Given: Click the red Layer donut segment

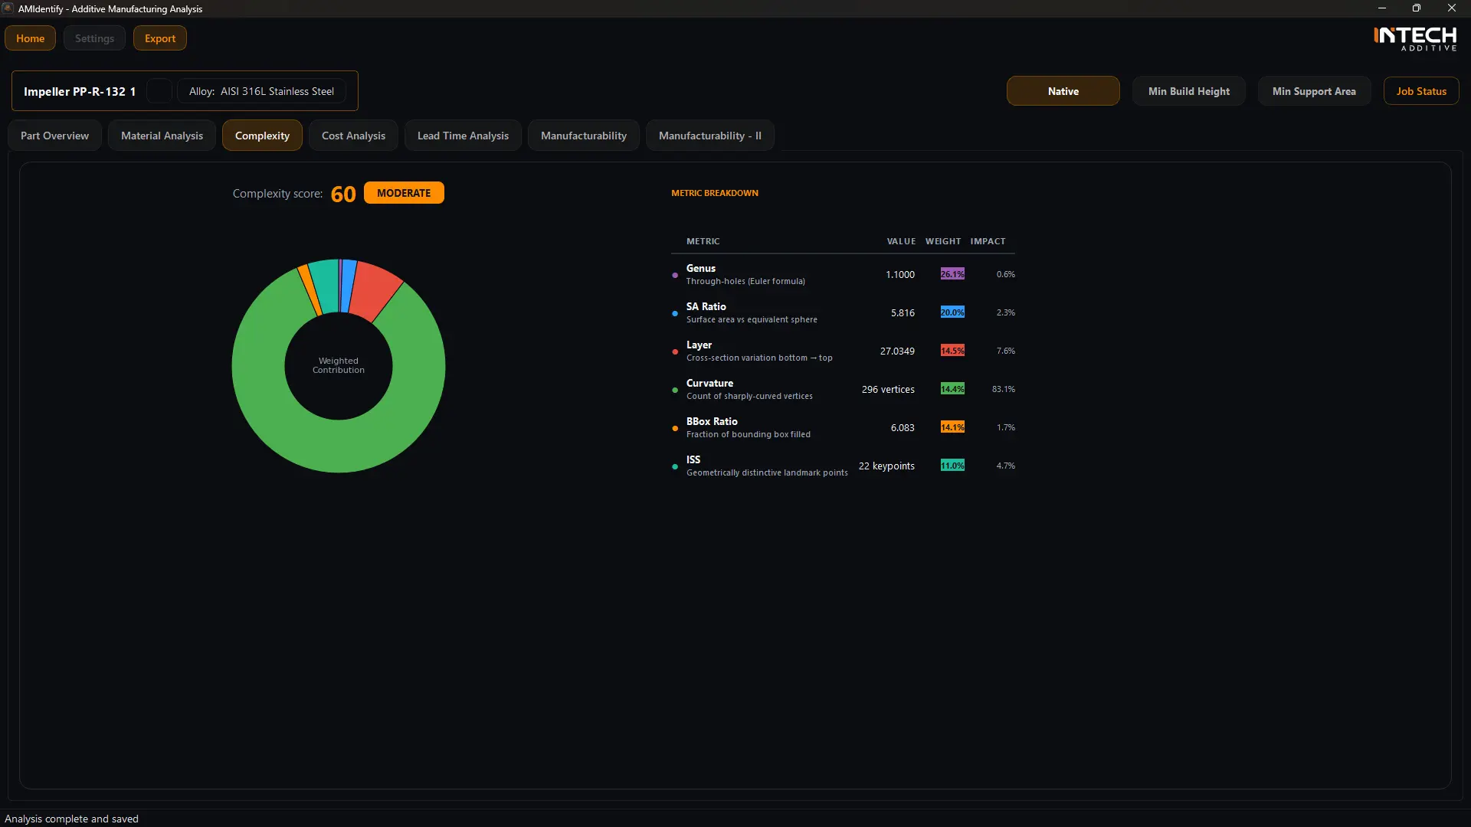Looking at the screenshot, I should tap(377, 290).
